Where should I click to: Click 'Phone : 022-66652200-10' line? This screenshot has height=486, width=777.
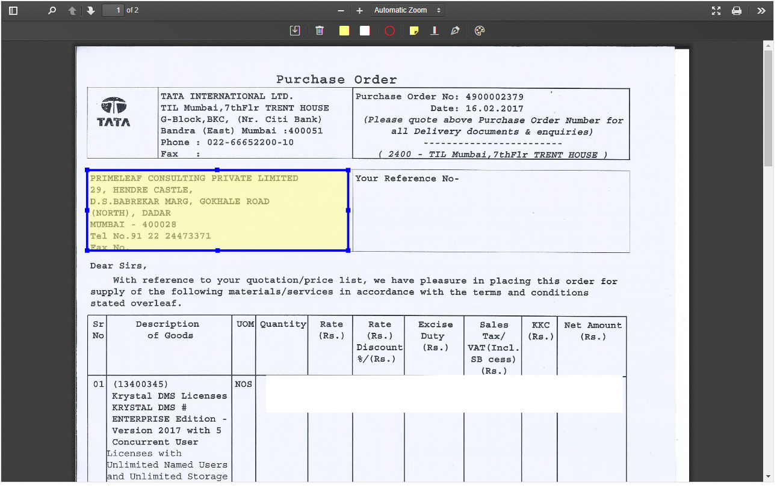click(227, 142)
